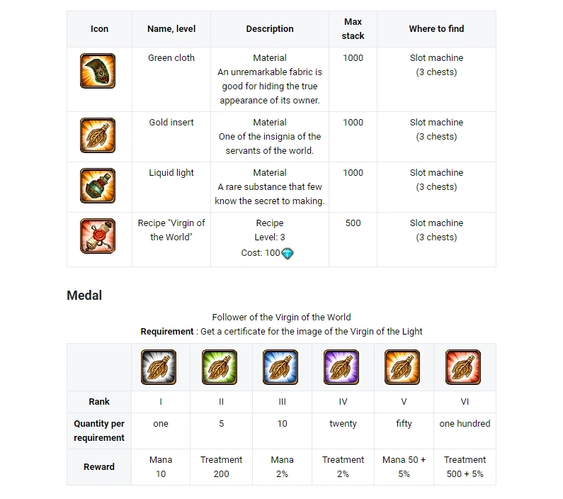Viewport: 563px width, 499px height.
Task: Select the rank V orange medal icon
Action: pos(404,367)
